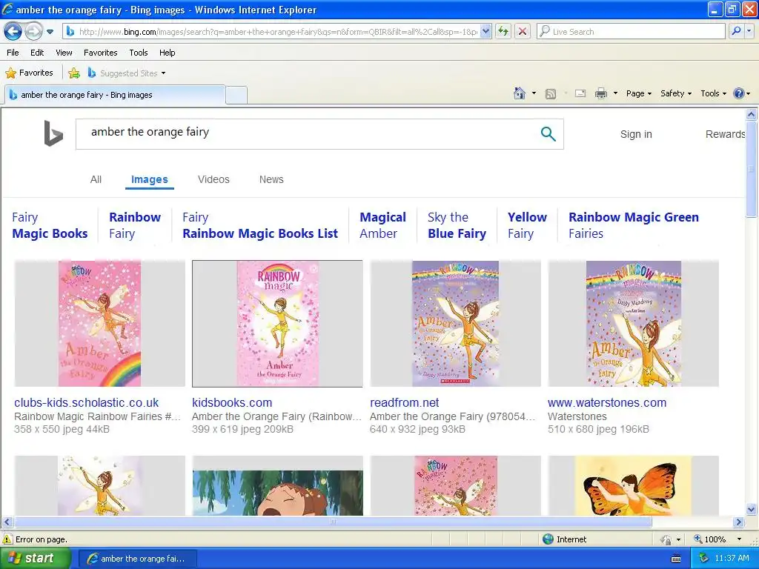The image size is (759, 569).
Task: Click the Windows start button
Action: coord(36,558)
